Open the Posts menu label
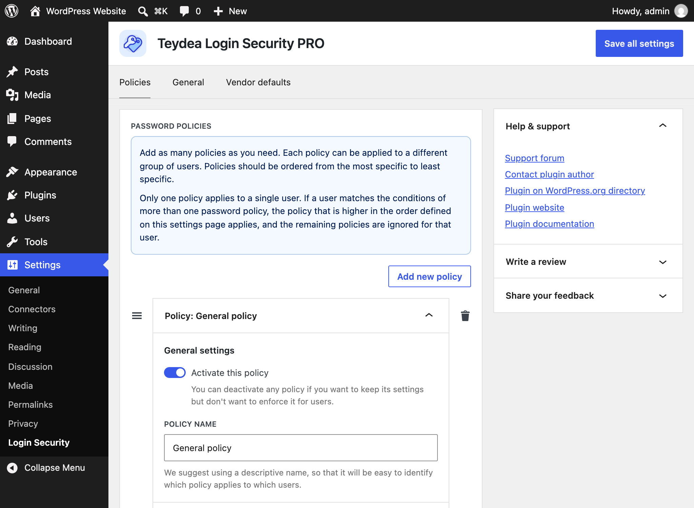 [37, 72]
